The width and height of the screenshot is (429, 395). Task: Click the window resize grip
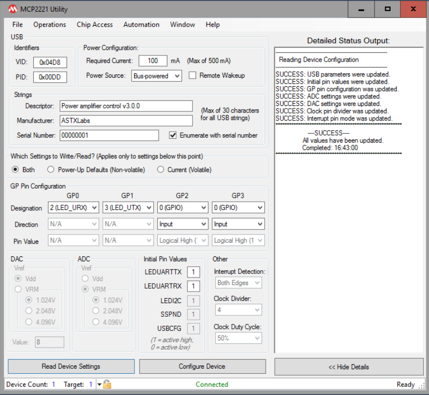pos(421,386)
